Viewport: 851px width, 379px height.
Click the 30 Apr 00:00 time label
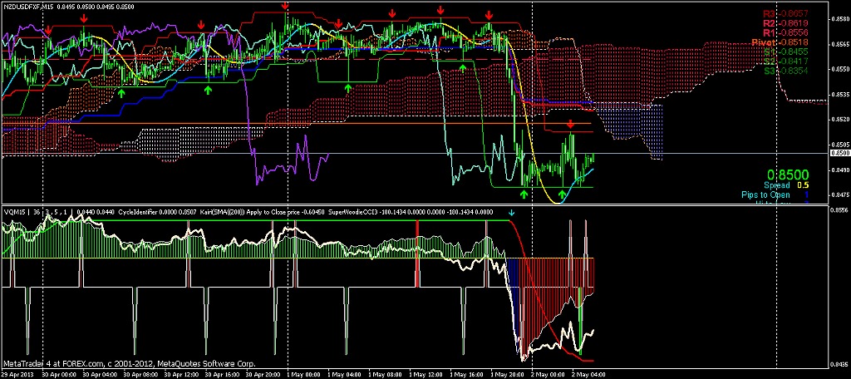click(x=57, y=374)
